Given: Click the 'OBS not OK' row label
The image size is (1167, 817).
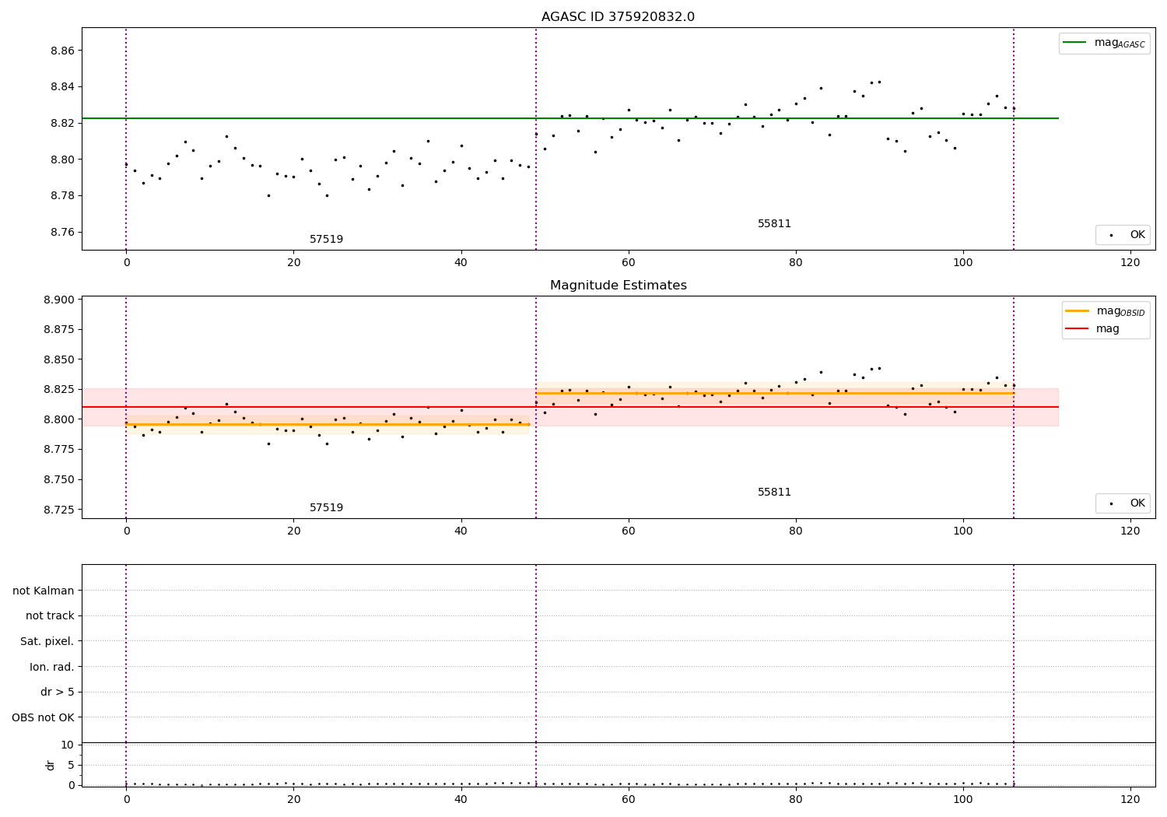Looking at the screenshot, I should (44, 718).
